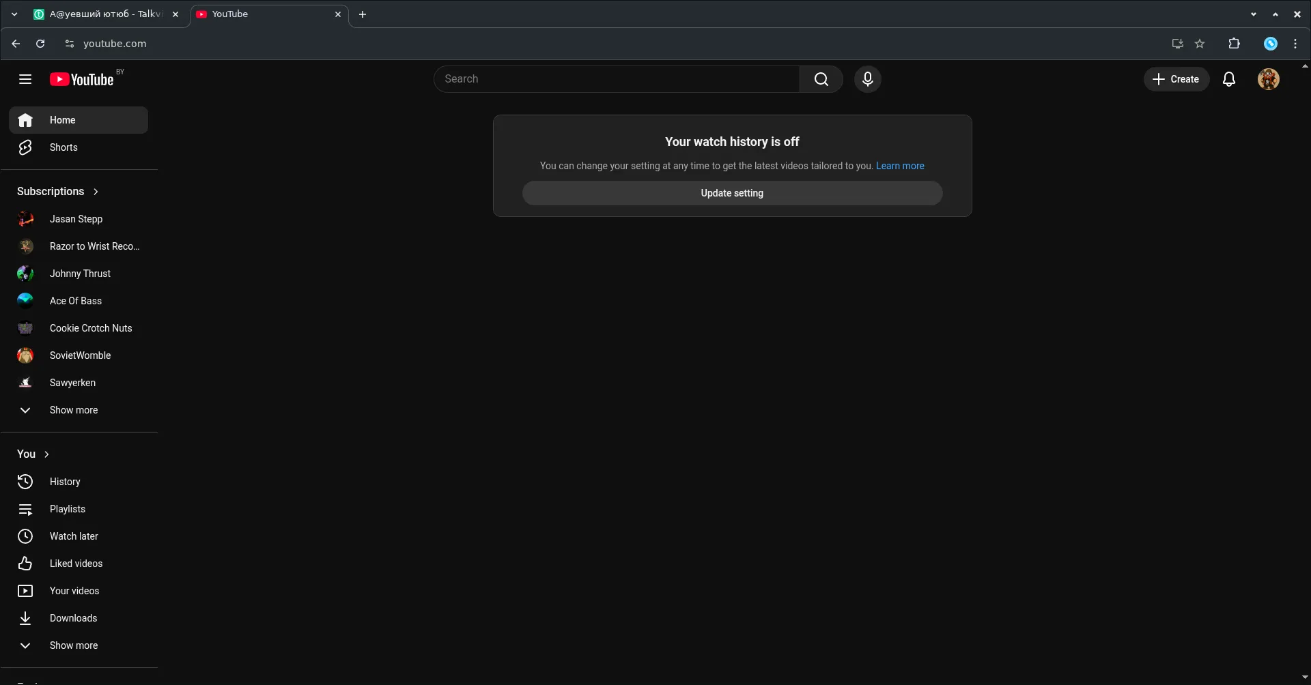Focus the YouTube search field
The image size is (1311, 685).
tap(617, 79)
